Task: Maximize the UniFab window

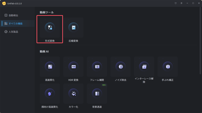Action: (193, 4)
